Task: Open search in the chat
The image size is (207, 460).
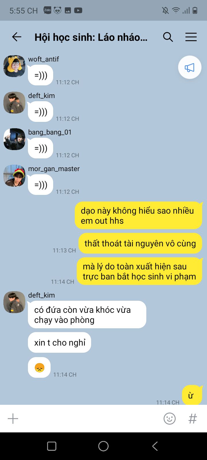Action: click(x=168, y=37)
